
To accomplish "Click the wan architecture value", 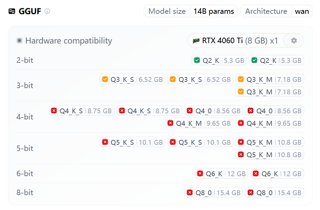I will point(302,11).
